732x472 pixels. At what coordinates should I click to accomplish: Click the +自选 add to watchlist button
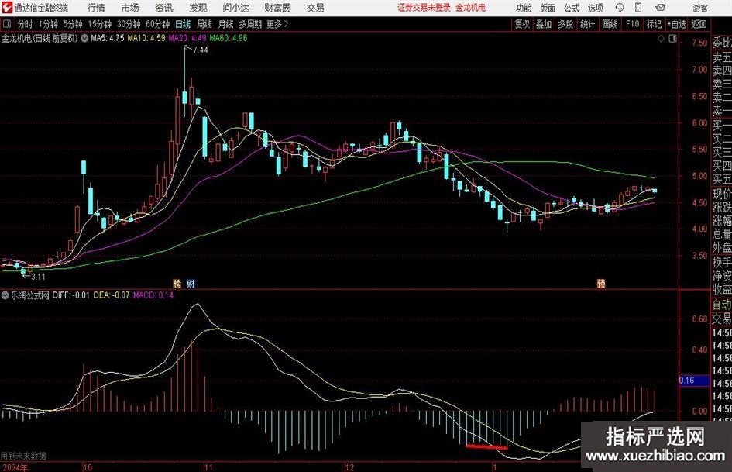[676, 24]
